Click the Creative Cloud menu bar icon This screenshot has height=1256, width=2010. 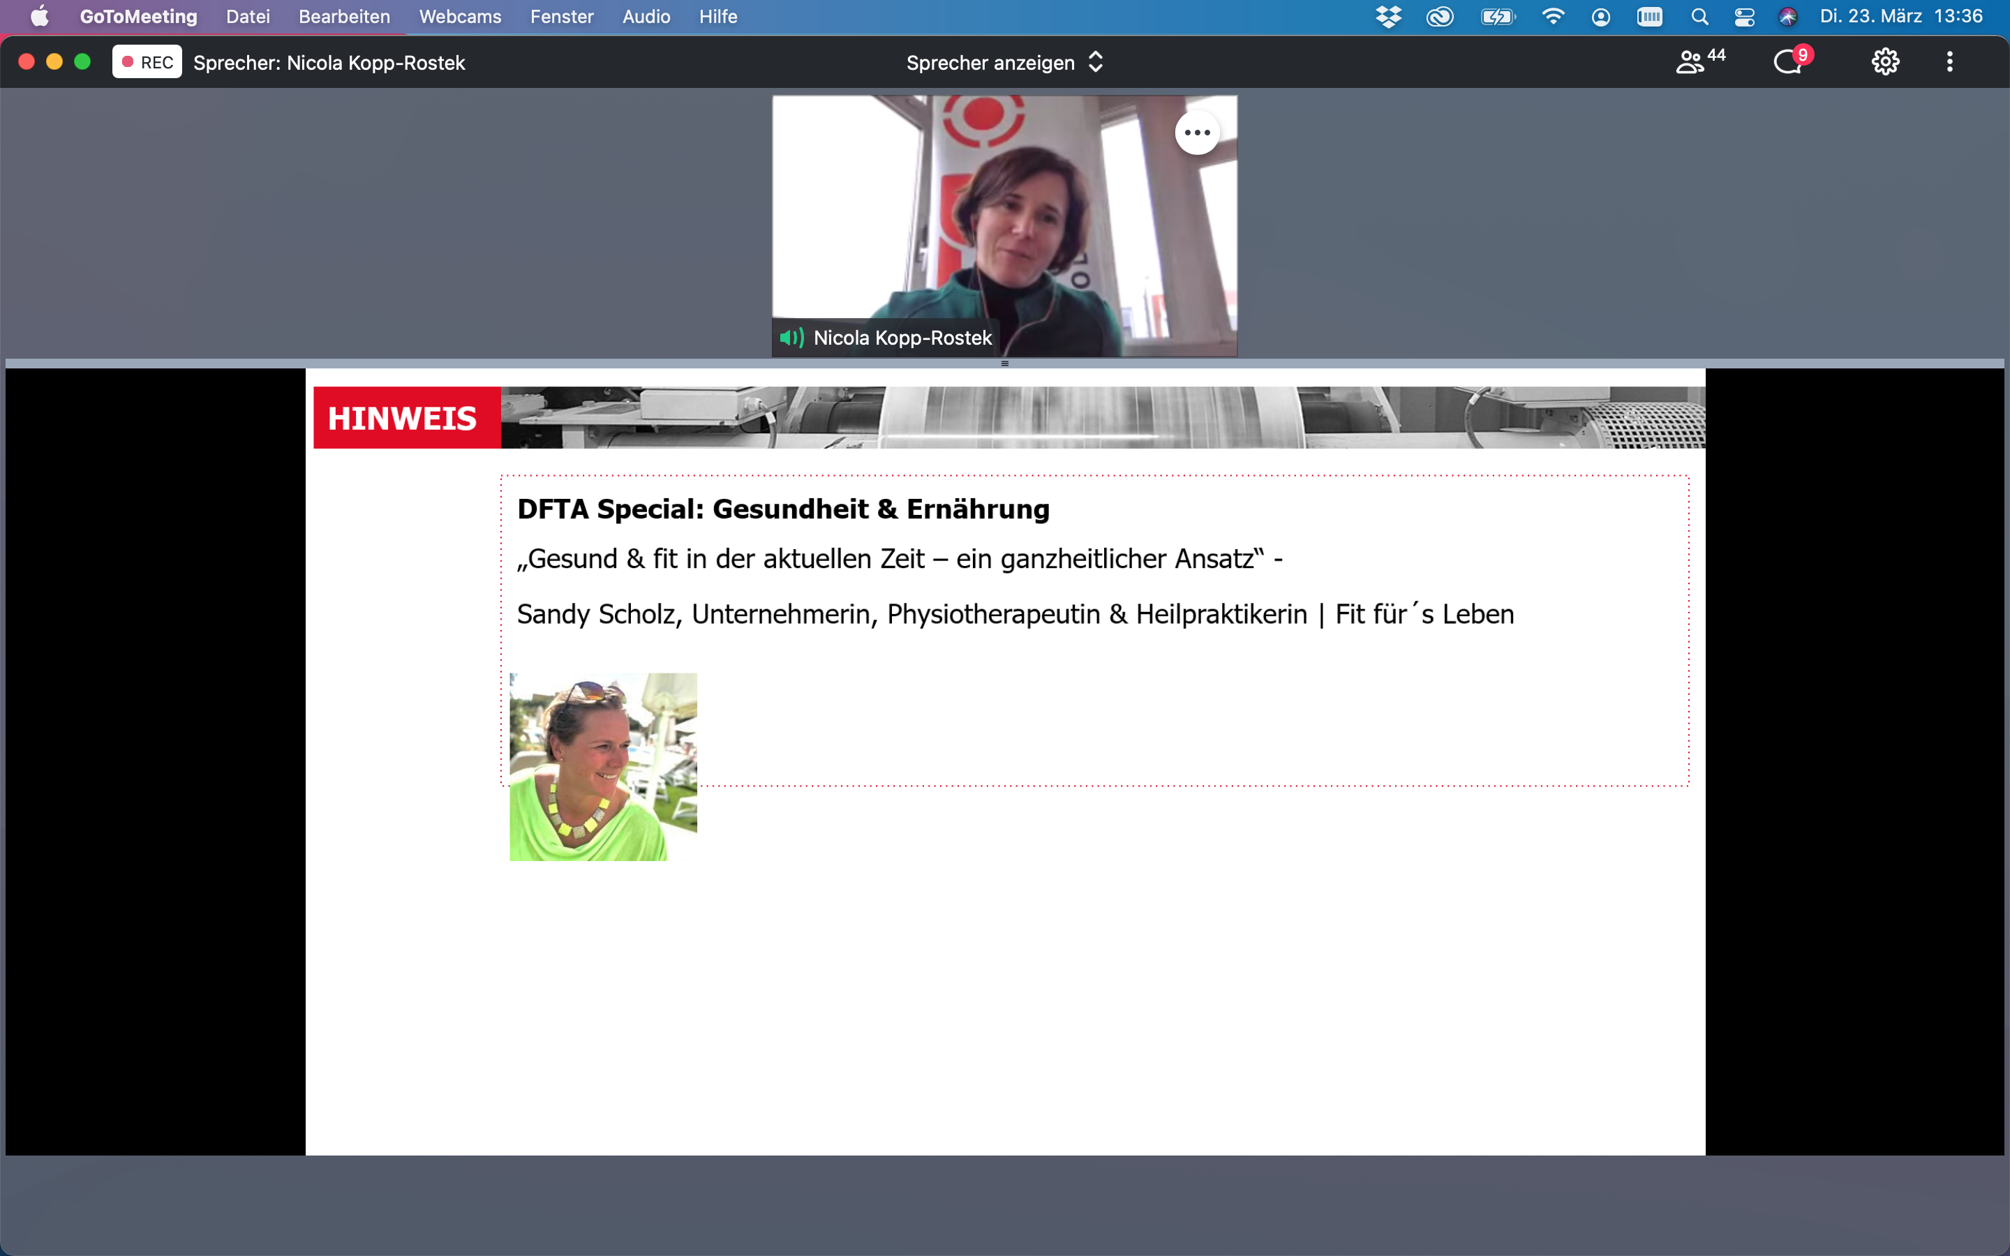[1439, 17]
